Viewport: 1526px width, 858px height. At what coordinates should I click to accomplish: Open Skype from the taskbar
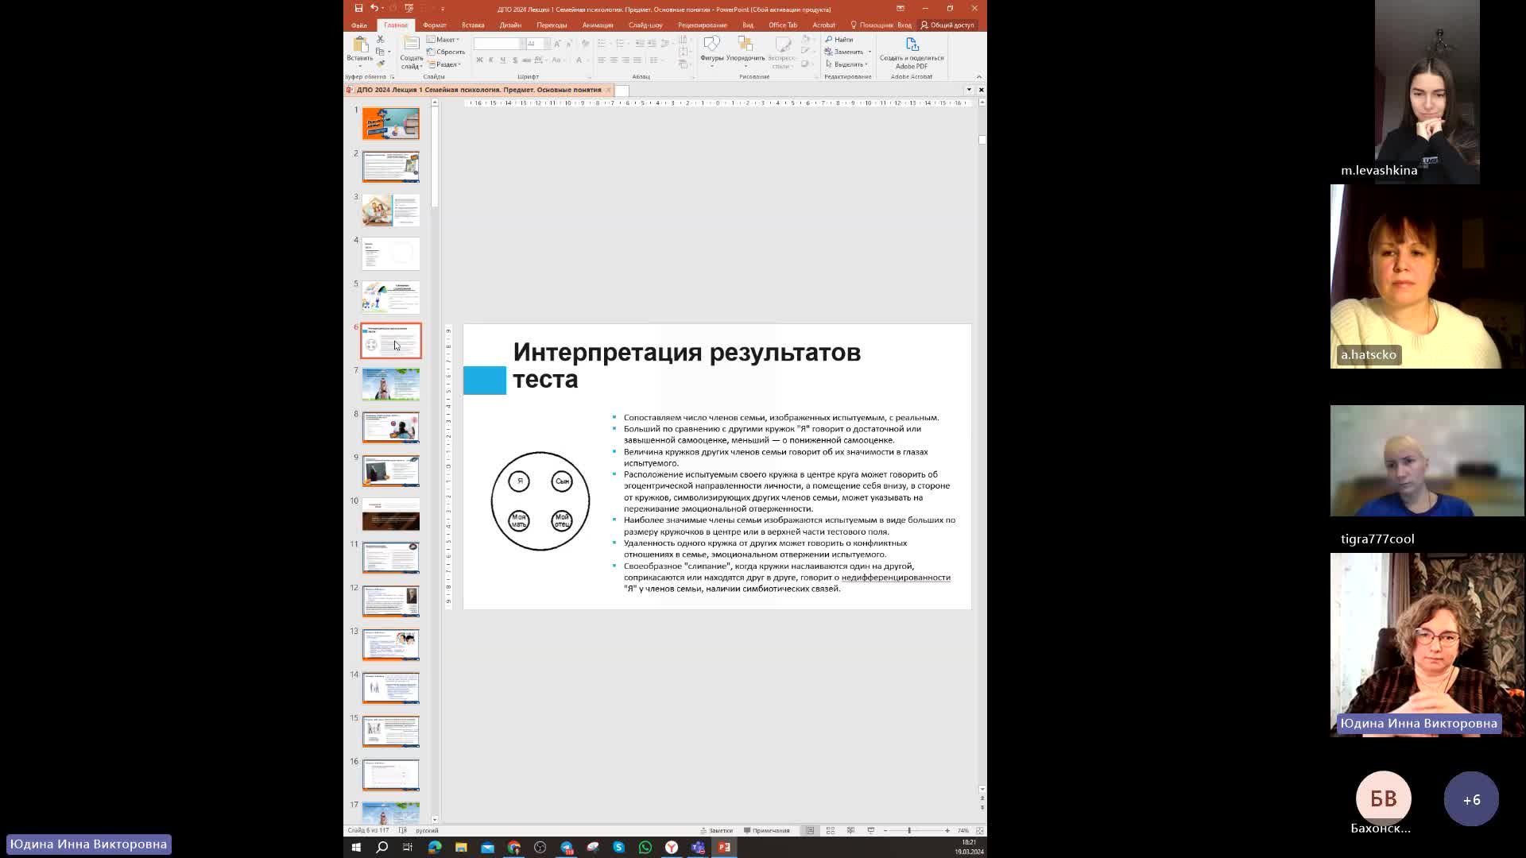pyautogui.click(x=619, y=847)
